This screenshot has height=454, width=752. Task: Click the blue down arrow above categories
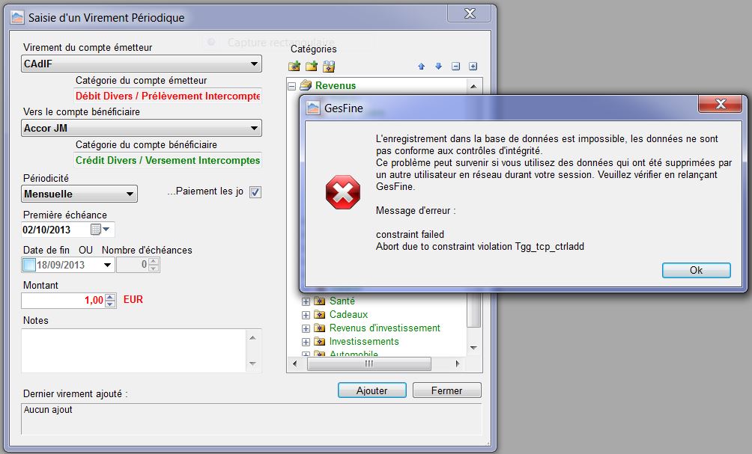(438, 67)
